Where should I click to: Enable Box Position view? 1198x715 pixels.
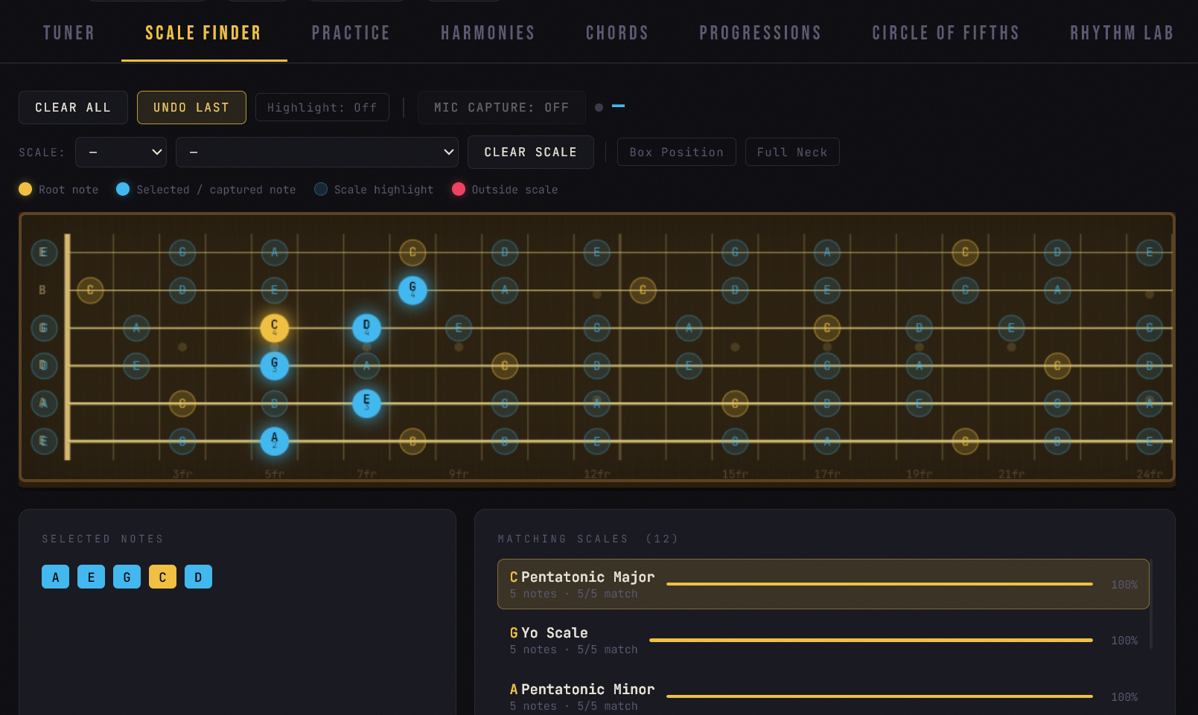tap(676, 152)
